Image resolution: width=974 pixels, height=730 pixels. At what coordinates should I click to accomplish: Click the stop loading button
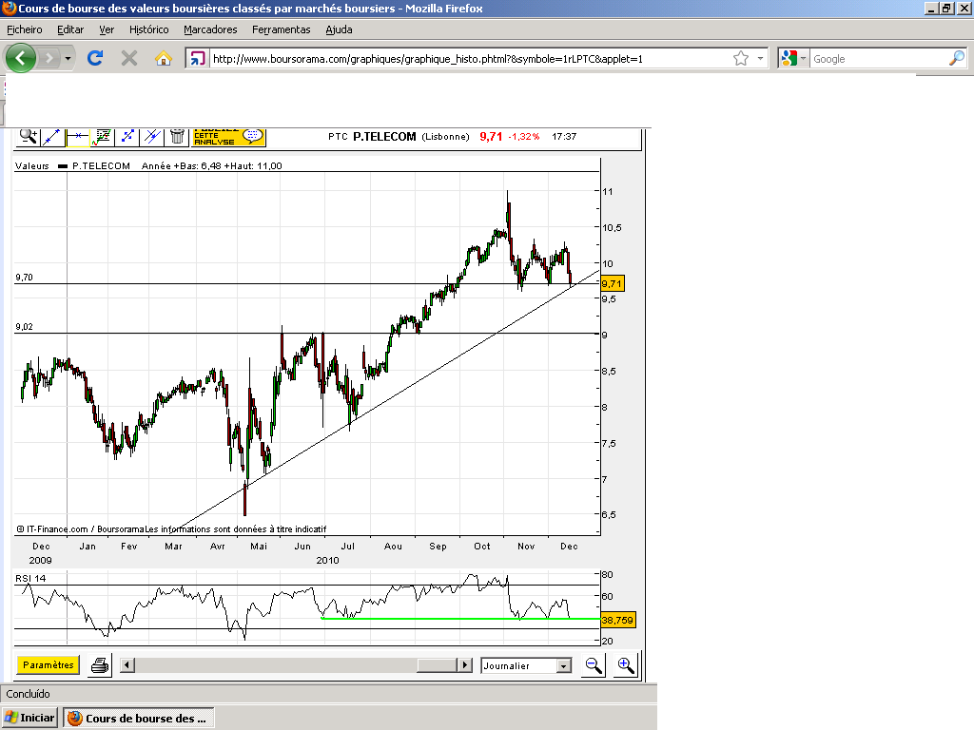[x=129, y=58]
